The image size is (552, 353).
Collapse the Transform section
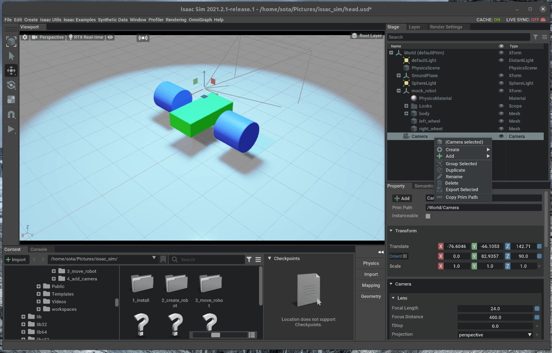[391, 231]
